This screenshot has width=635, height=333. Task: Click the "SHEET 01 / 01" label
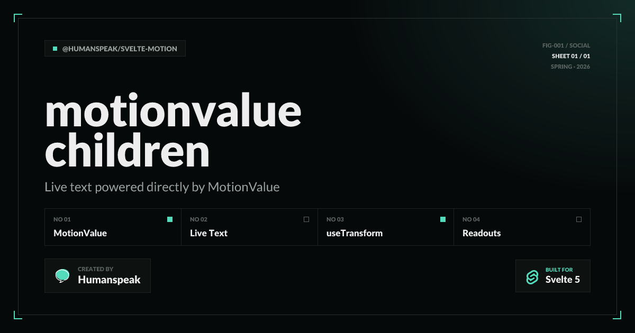[570, 56]
